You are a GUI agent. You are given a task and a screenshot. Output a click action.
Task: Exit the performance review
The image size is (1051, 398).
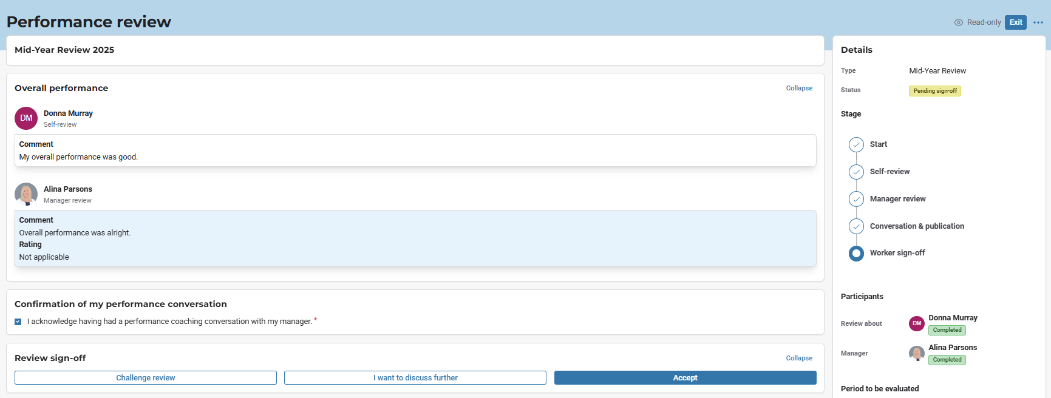(x=1015, y=22)
